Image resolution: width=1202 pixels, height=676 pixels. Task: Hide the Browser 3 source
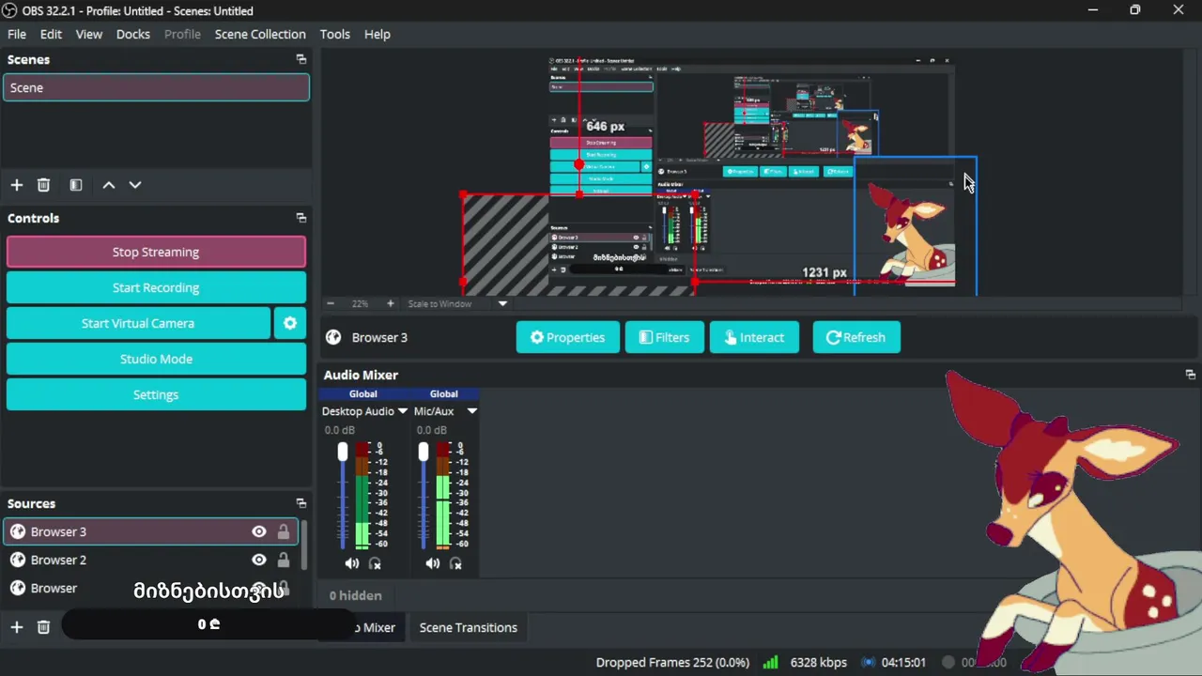259,531
